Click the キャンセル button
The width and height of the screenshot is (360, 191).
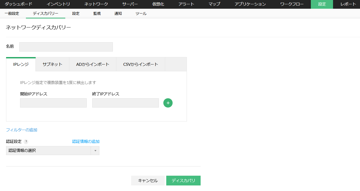click(x=148, y=181)
